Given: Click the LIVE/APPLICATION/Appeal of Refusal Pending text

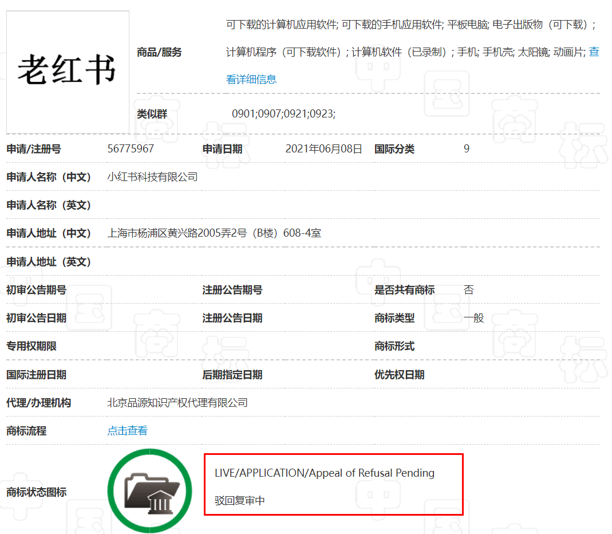Looking at the screenshot, I should coord(324,473).
